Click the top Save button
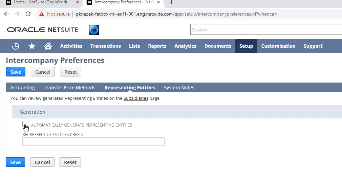The image size is (342, 180). 16,72
